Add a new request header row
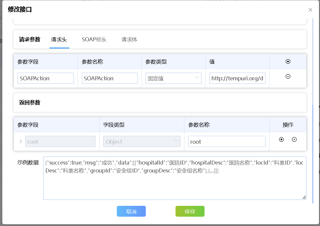 288,61
